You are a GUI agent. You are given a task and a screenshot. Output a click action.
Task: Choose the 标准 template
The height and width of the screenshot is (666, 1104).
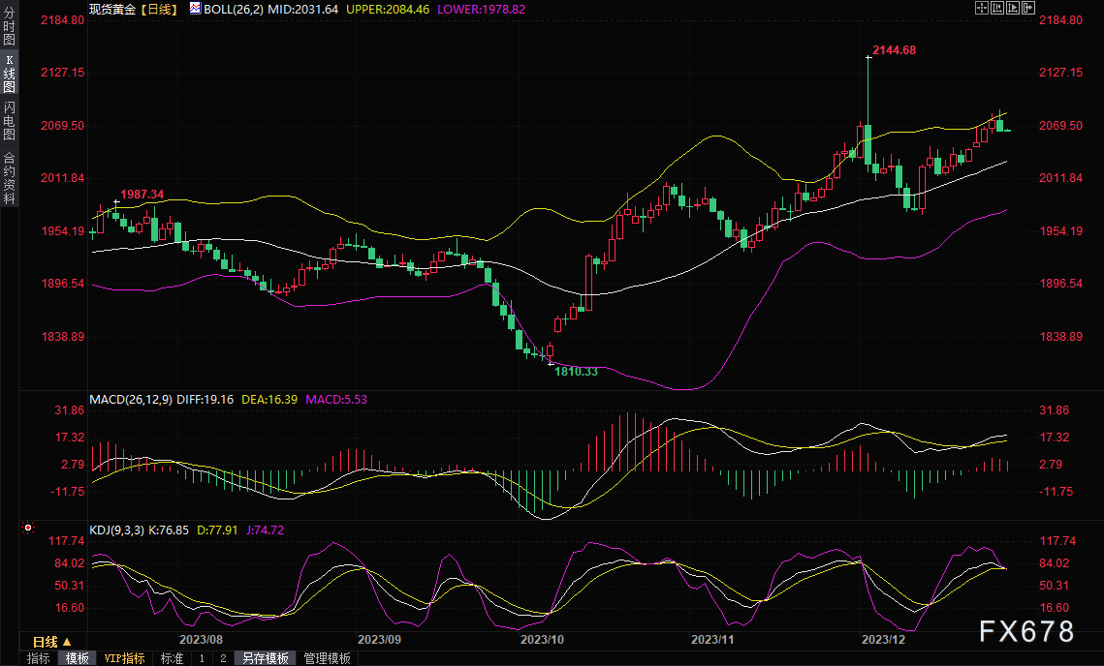tap(172, 658)
